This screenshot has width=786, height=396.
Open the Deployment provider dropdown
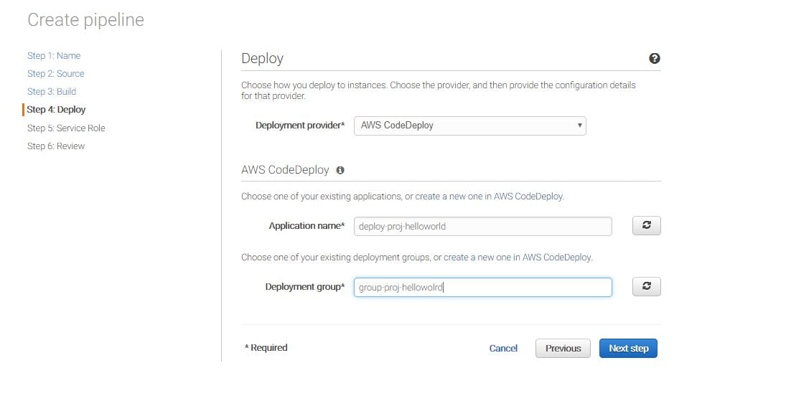point(470,126)
